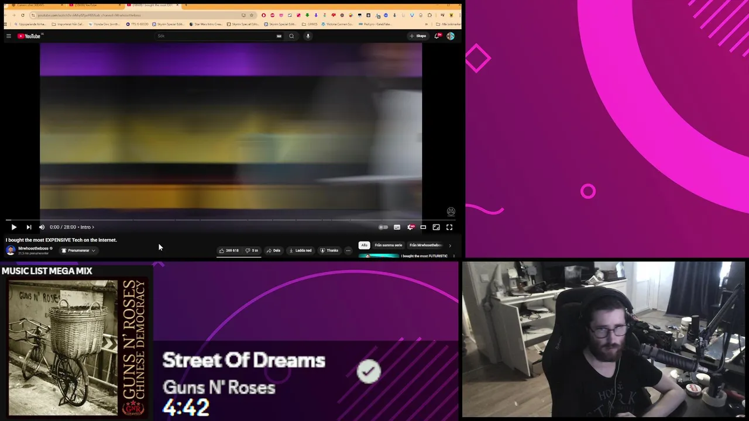Click the video title text below the player
The width and height of the screenshot is (749, 421).
61,240
